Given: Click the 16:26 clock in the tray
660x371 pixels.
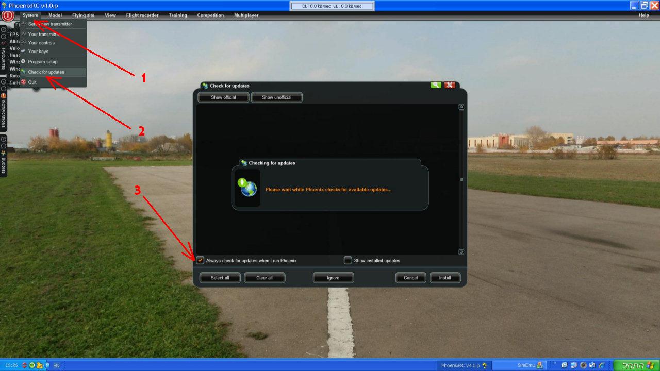Looking at the screenshot, I should coord(11,365).
